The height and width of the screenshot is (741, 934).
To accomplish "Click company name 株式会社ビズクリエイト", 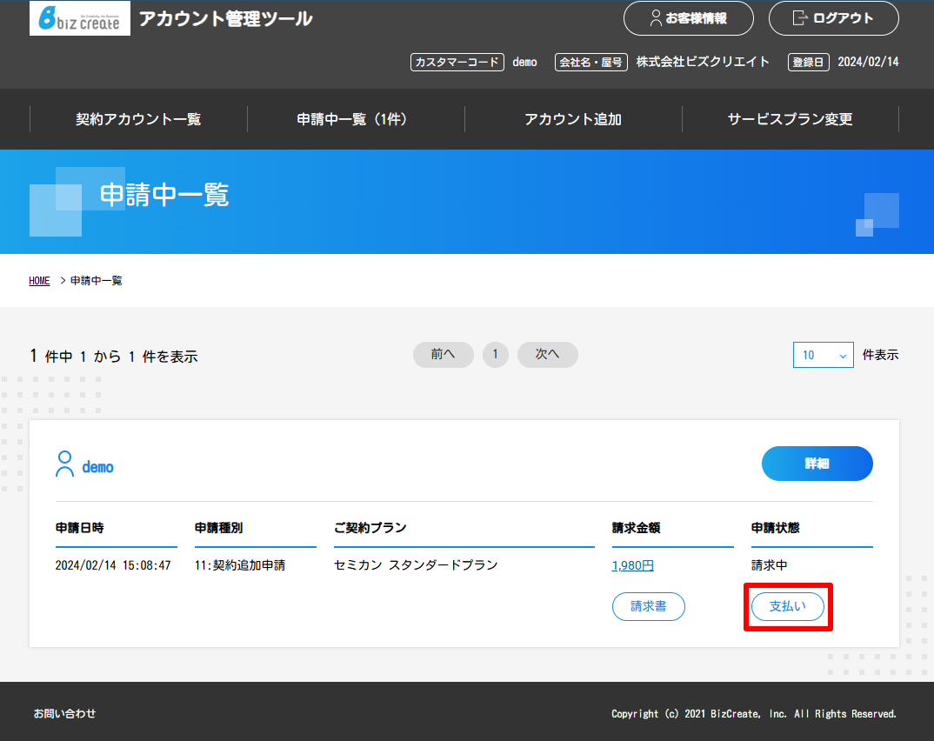I will [703, 62].
